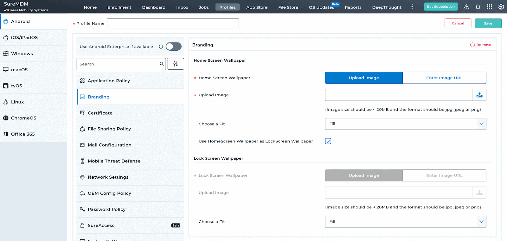Save the profile
The image size is (507, 241).
(x=488, y=23)
